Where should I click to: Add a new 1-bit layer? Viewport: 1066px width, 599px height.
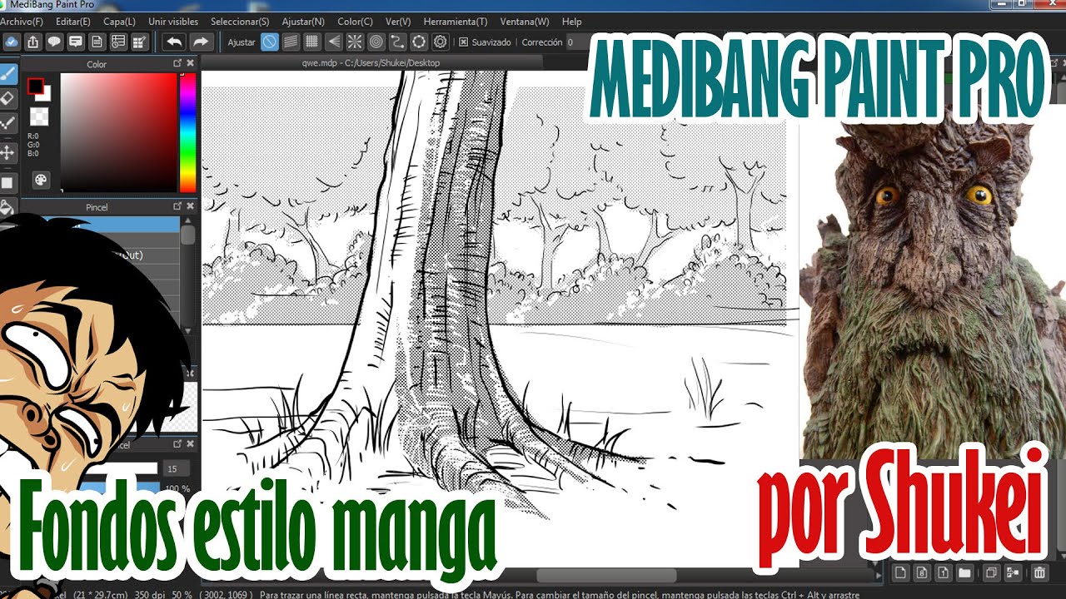943,572
